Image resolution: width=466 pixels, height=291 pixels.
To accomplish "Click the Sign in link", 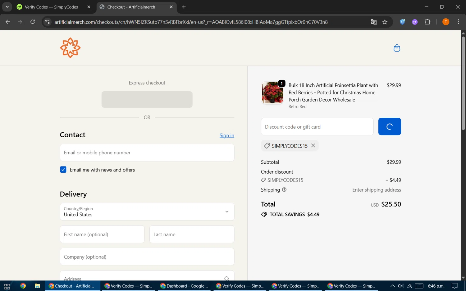I will (x=227, y=135).
